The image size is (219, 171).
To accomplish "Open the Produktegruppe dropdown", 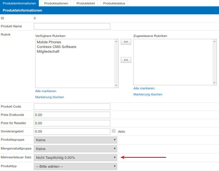I will pos(75,140).
